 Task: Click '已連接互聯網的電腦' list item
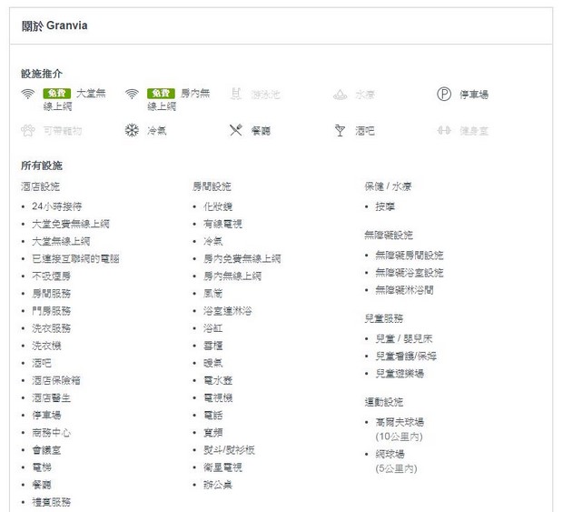[75, 259]
